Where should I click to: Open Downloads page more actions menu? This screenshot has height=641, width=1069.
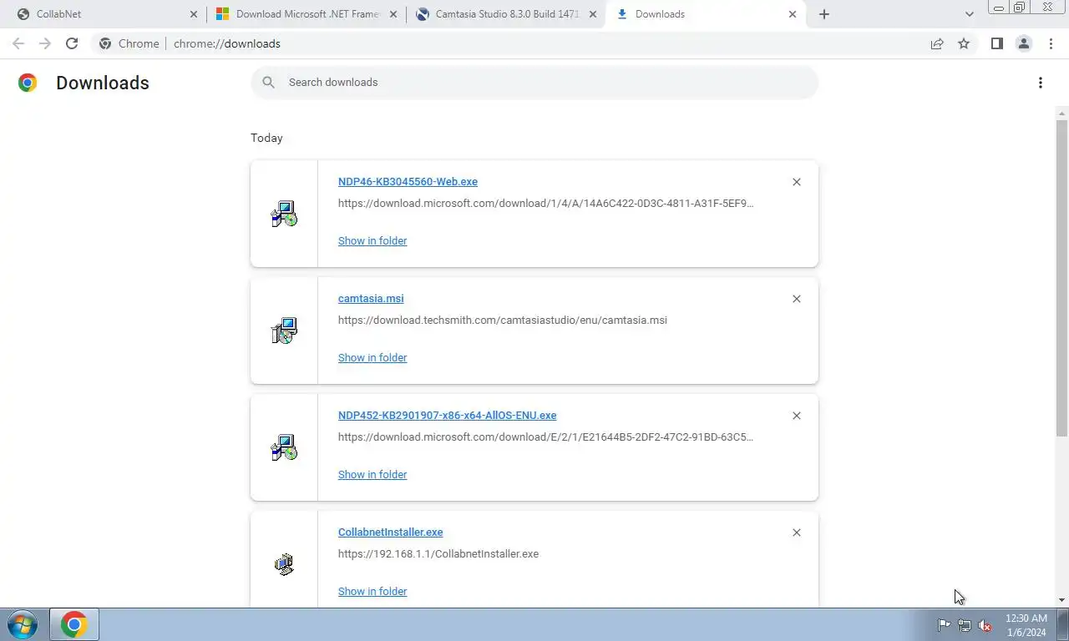click(x=1040, y=83)
